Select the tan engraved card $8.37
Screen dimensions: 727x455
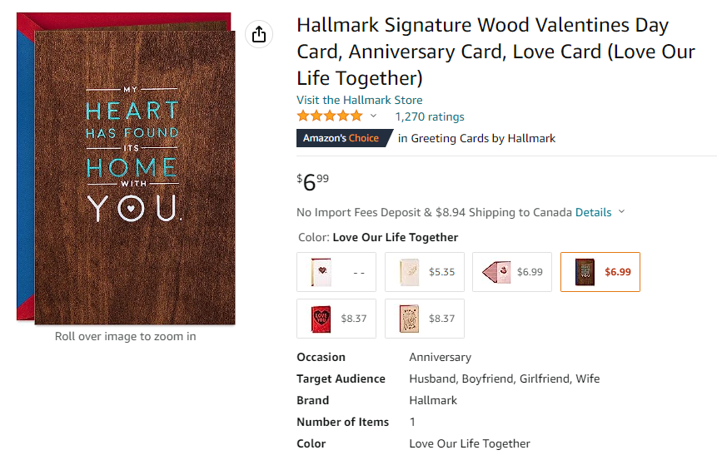(424, 319)
